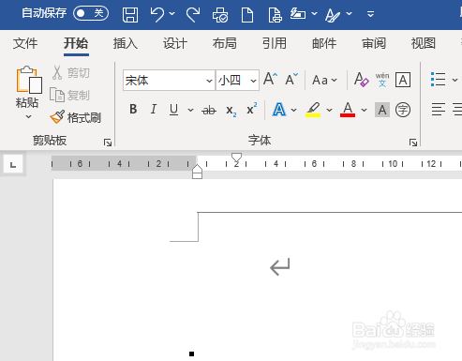This screenshot has width=462, height=361.
Task: Open the 布局 (Layout) tab
Action: [225, 43]
